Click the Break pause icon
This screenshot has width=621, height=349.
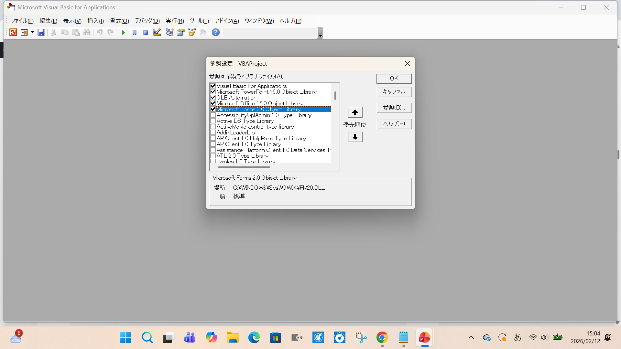pyautogui.click(x=135, y=32)
